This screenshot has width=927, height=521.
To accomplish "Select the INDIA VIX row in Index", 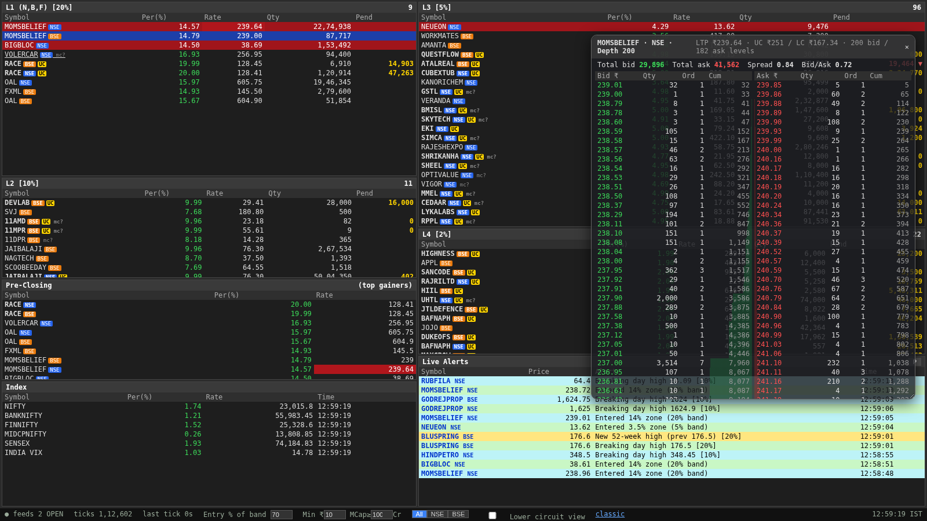I will (209, 453).
